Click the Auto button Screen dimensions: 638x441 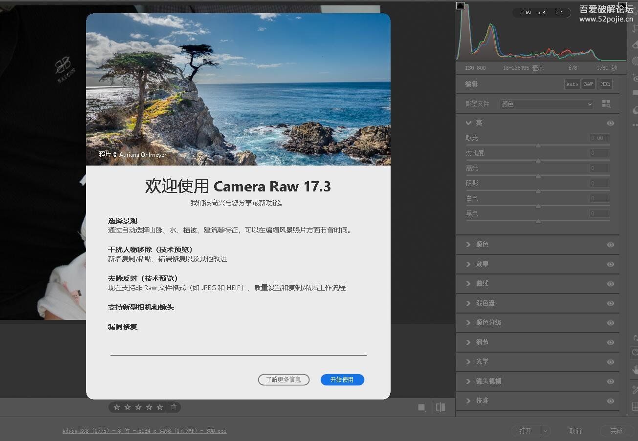coord(572,84)
